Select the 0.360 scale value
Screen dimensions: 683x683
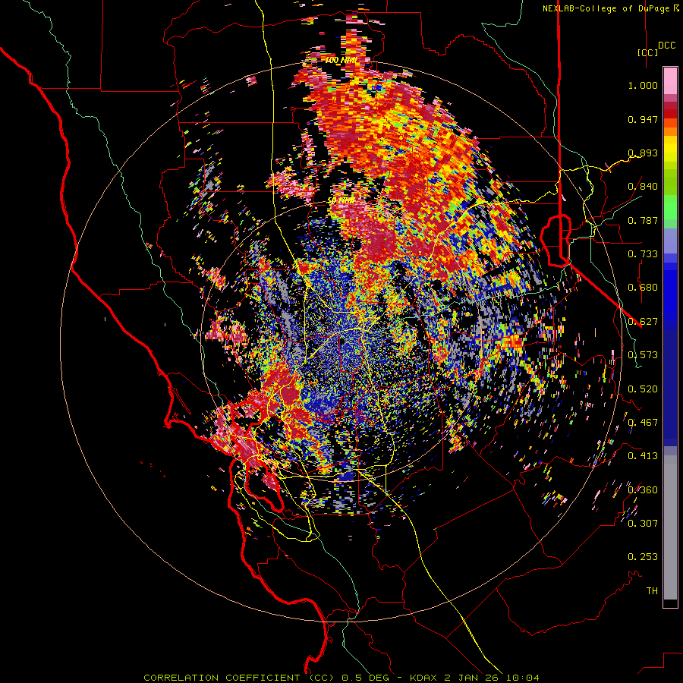643,490
